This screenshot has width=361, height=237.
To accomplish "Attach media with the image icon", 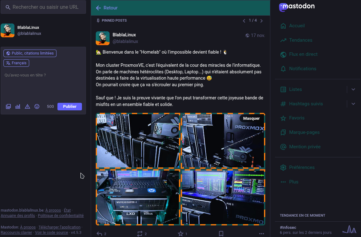I will 8,107.
